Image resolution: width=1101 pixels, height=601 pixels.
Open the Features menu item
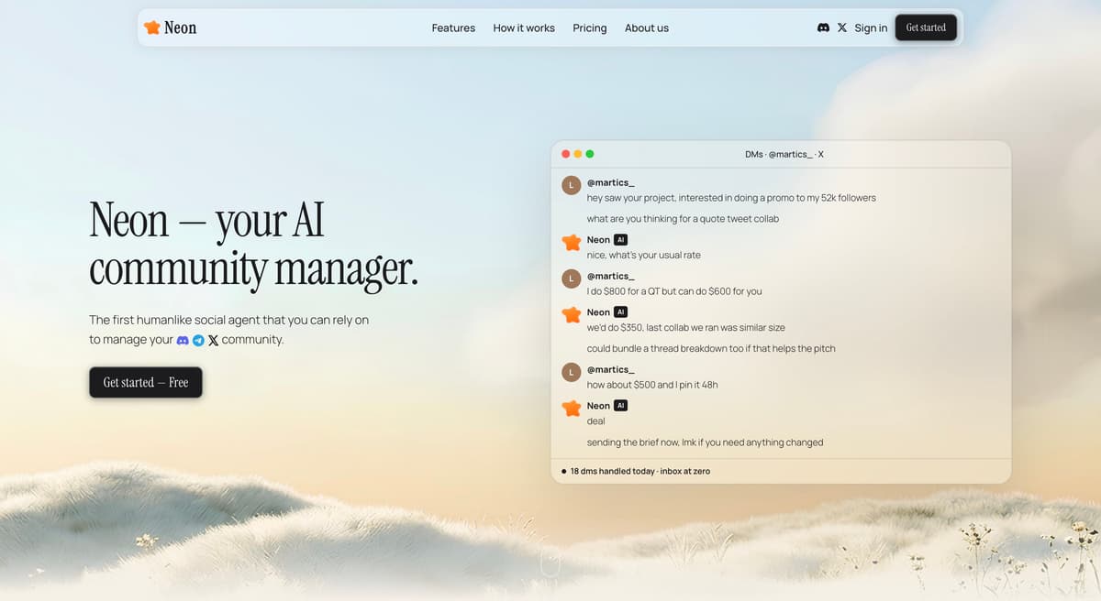tap(453, 27)
